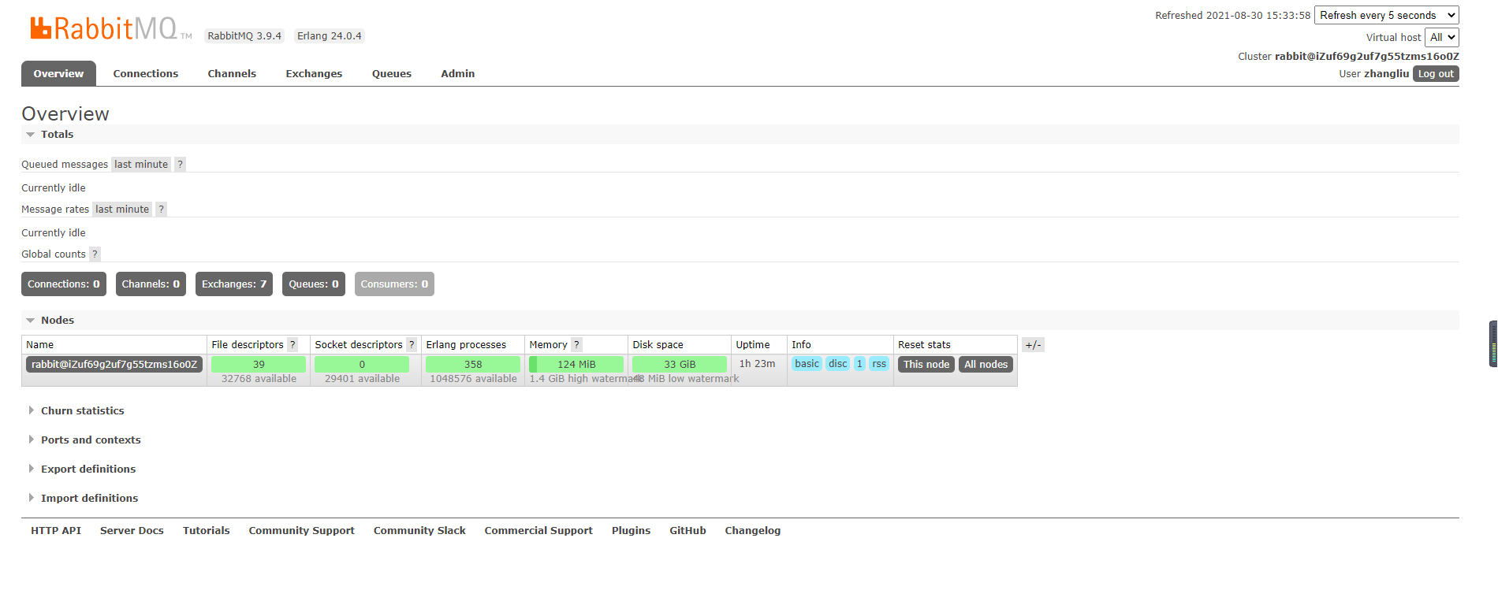Click the basic info tag
The image size is (1498, 616).
click(807, 363)
